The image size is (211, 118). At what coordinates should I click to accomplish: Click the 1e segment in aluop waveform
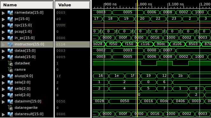[117, 76]
